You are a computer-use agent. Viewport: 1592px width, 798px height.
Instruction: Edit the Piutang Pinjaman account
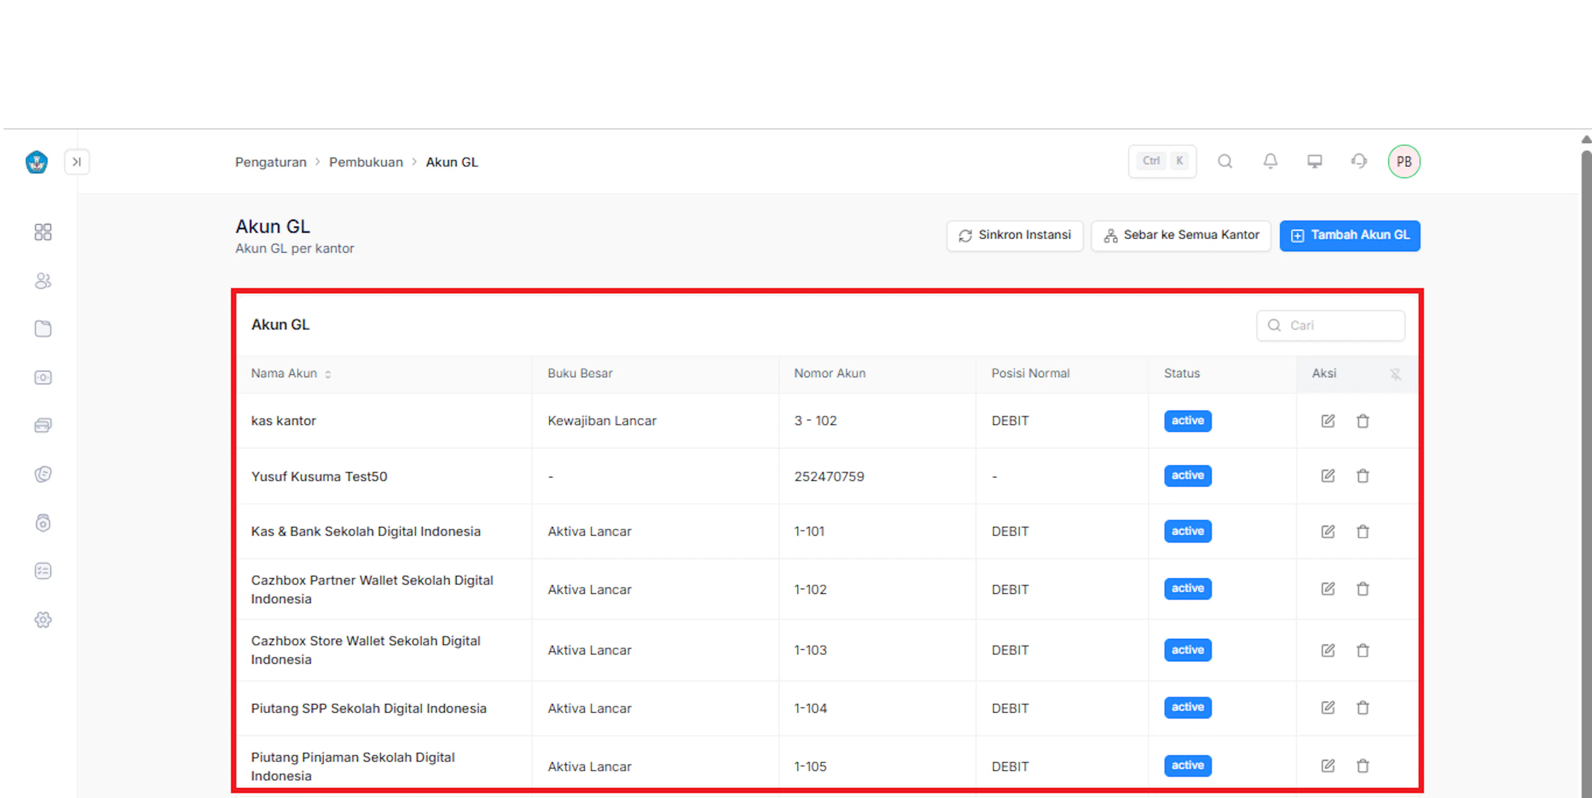tap(1327, 766)
